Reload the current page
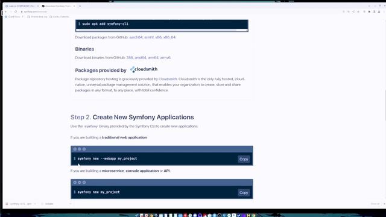This screenshot has width=386, height=217. [16, 11]
